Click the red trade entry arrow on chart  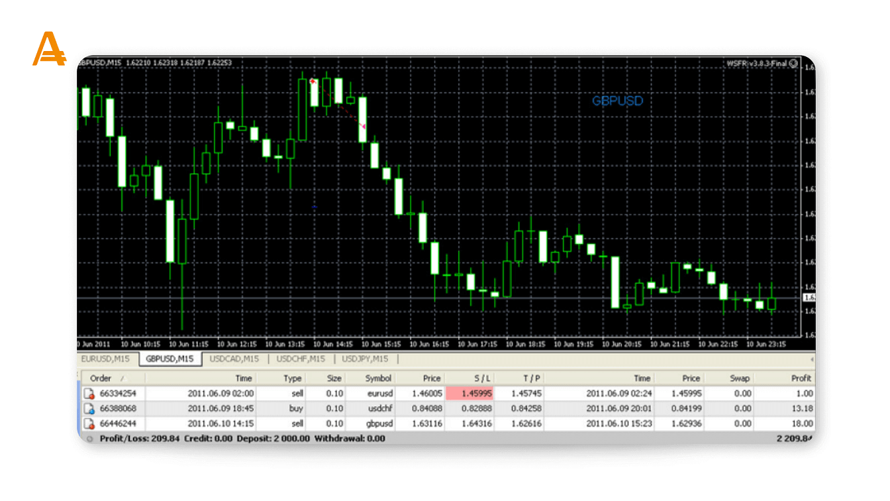pyautogui.click(x=313, y=81)
